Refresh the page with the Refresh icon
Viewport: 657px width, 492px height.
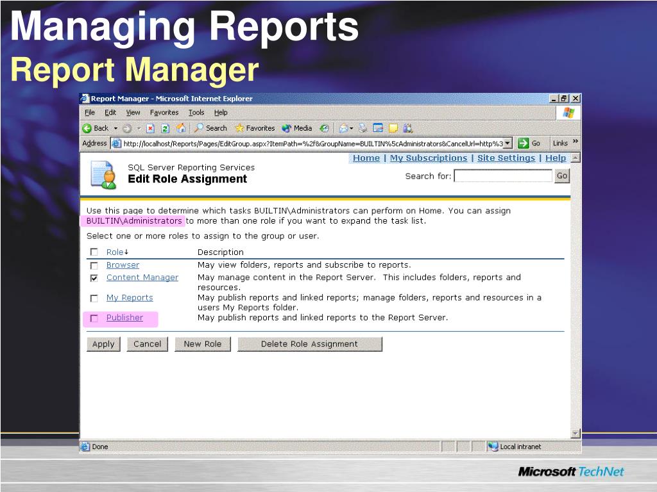[166, 128]
